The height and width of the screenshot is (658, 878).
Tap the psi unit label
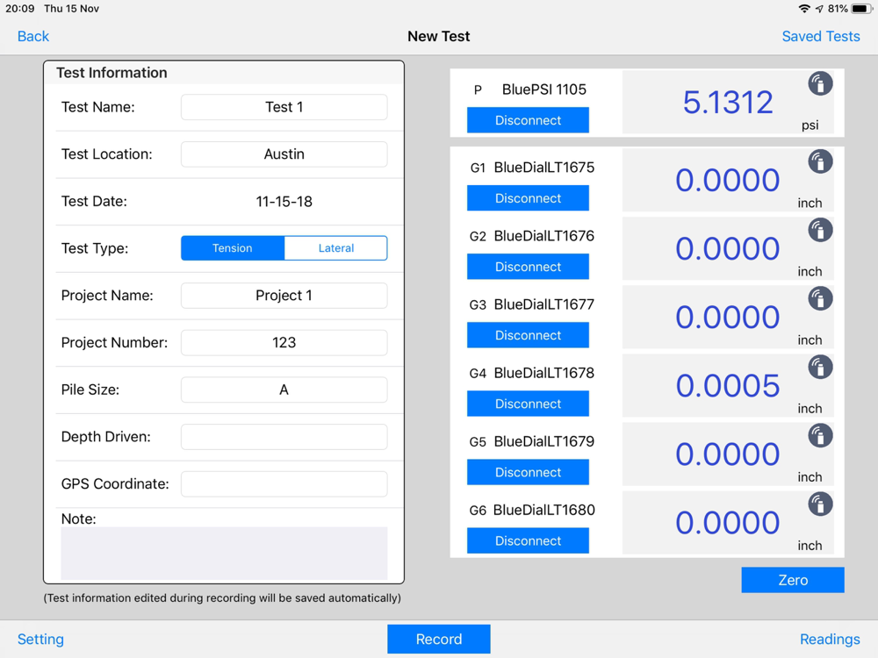(810, 125)
